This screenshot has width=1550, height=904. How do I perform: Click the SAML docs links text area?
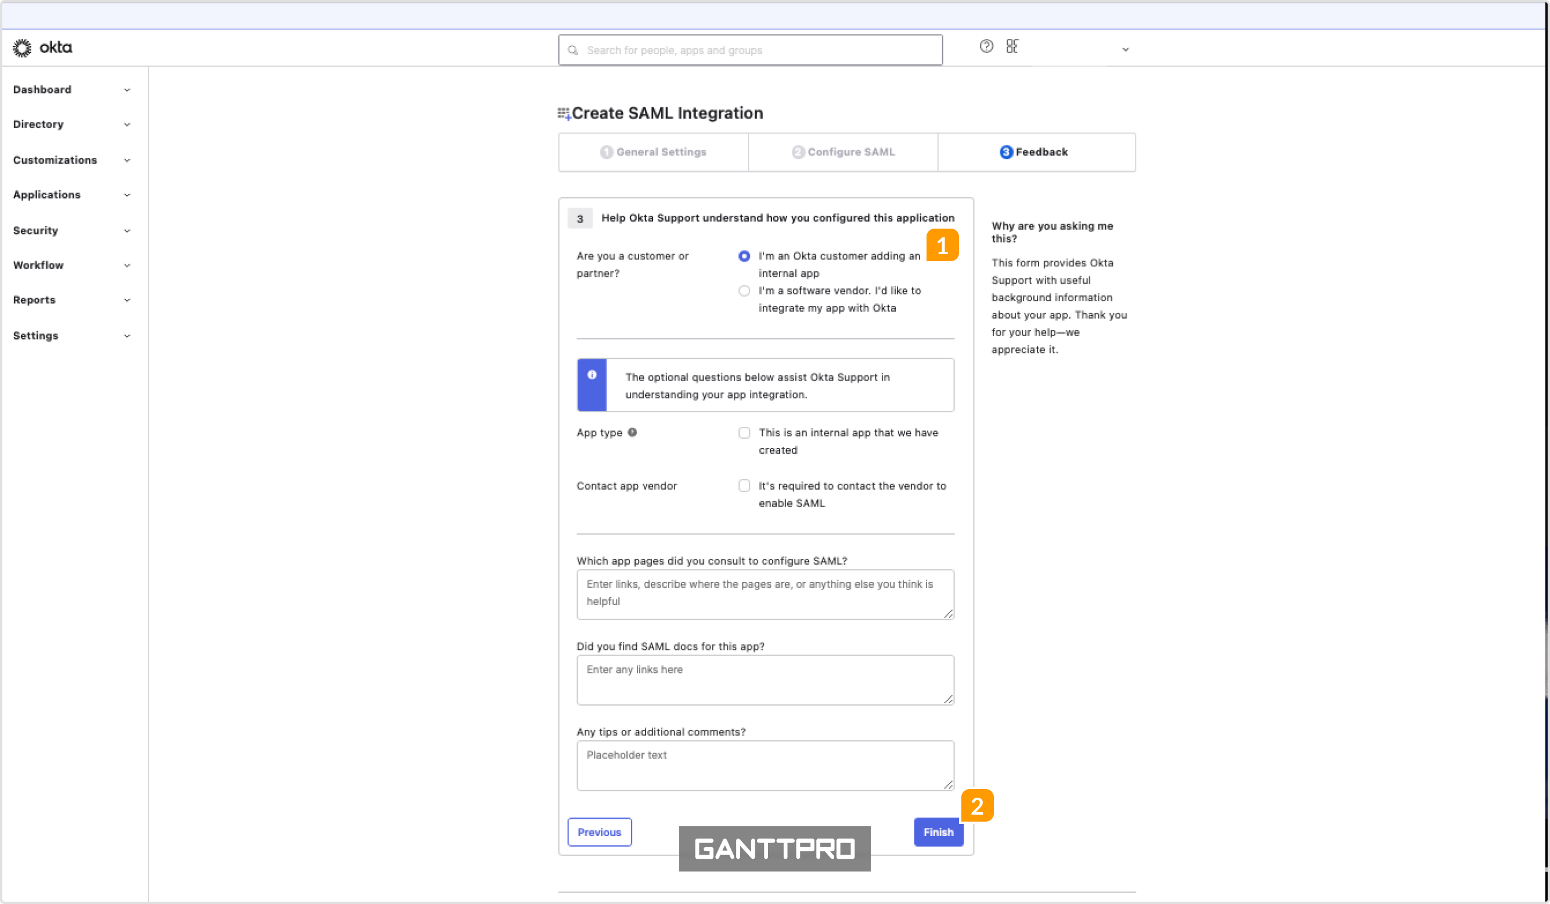coord(766,680)
